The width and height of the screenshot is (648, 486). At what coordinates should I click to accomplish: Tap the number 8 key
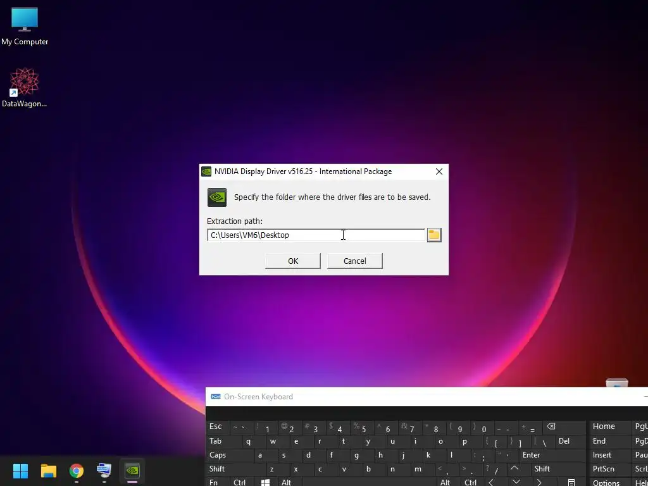[433, 427]
